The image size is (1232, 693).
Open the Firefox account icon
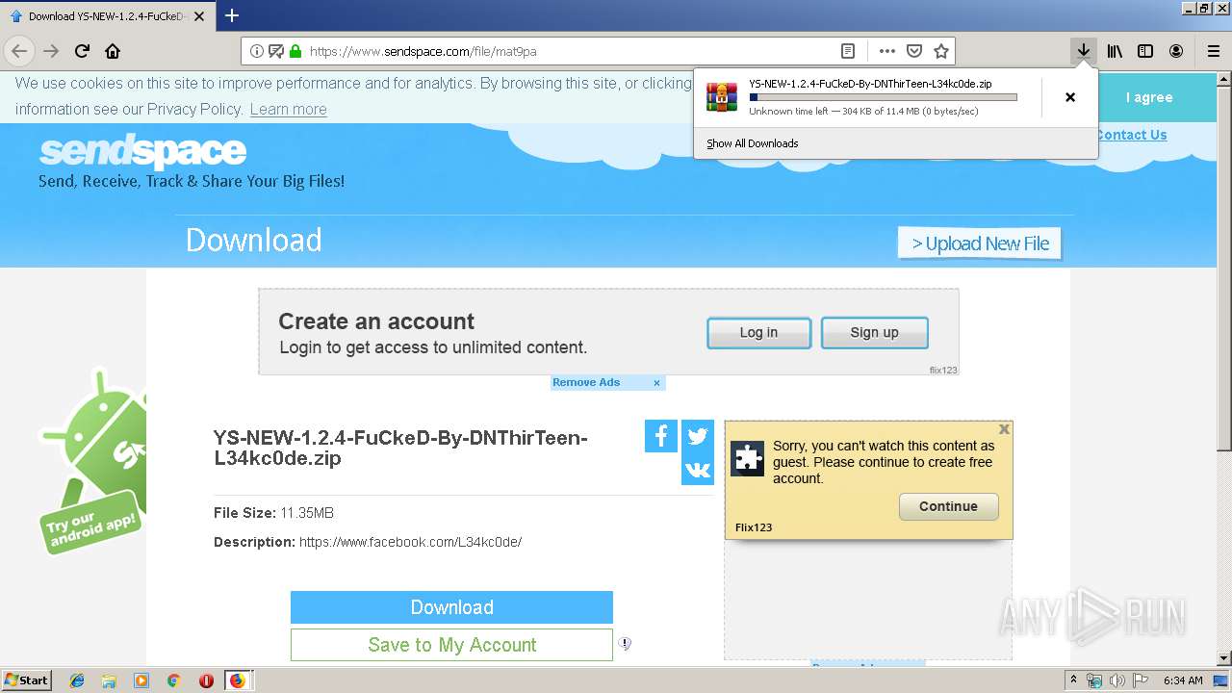coord(1176,51)
